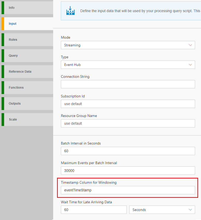Expand the Seconds unit dropdown
The height and width of the screenshot is (220, 201).
coord(162,210)
